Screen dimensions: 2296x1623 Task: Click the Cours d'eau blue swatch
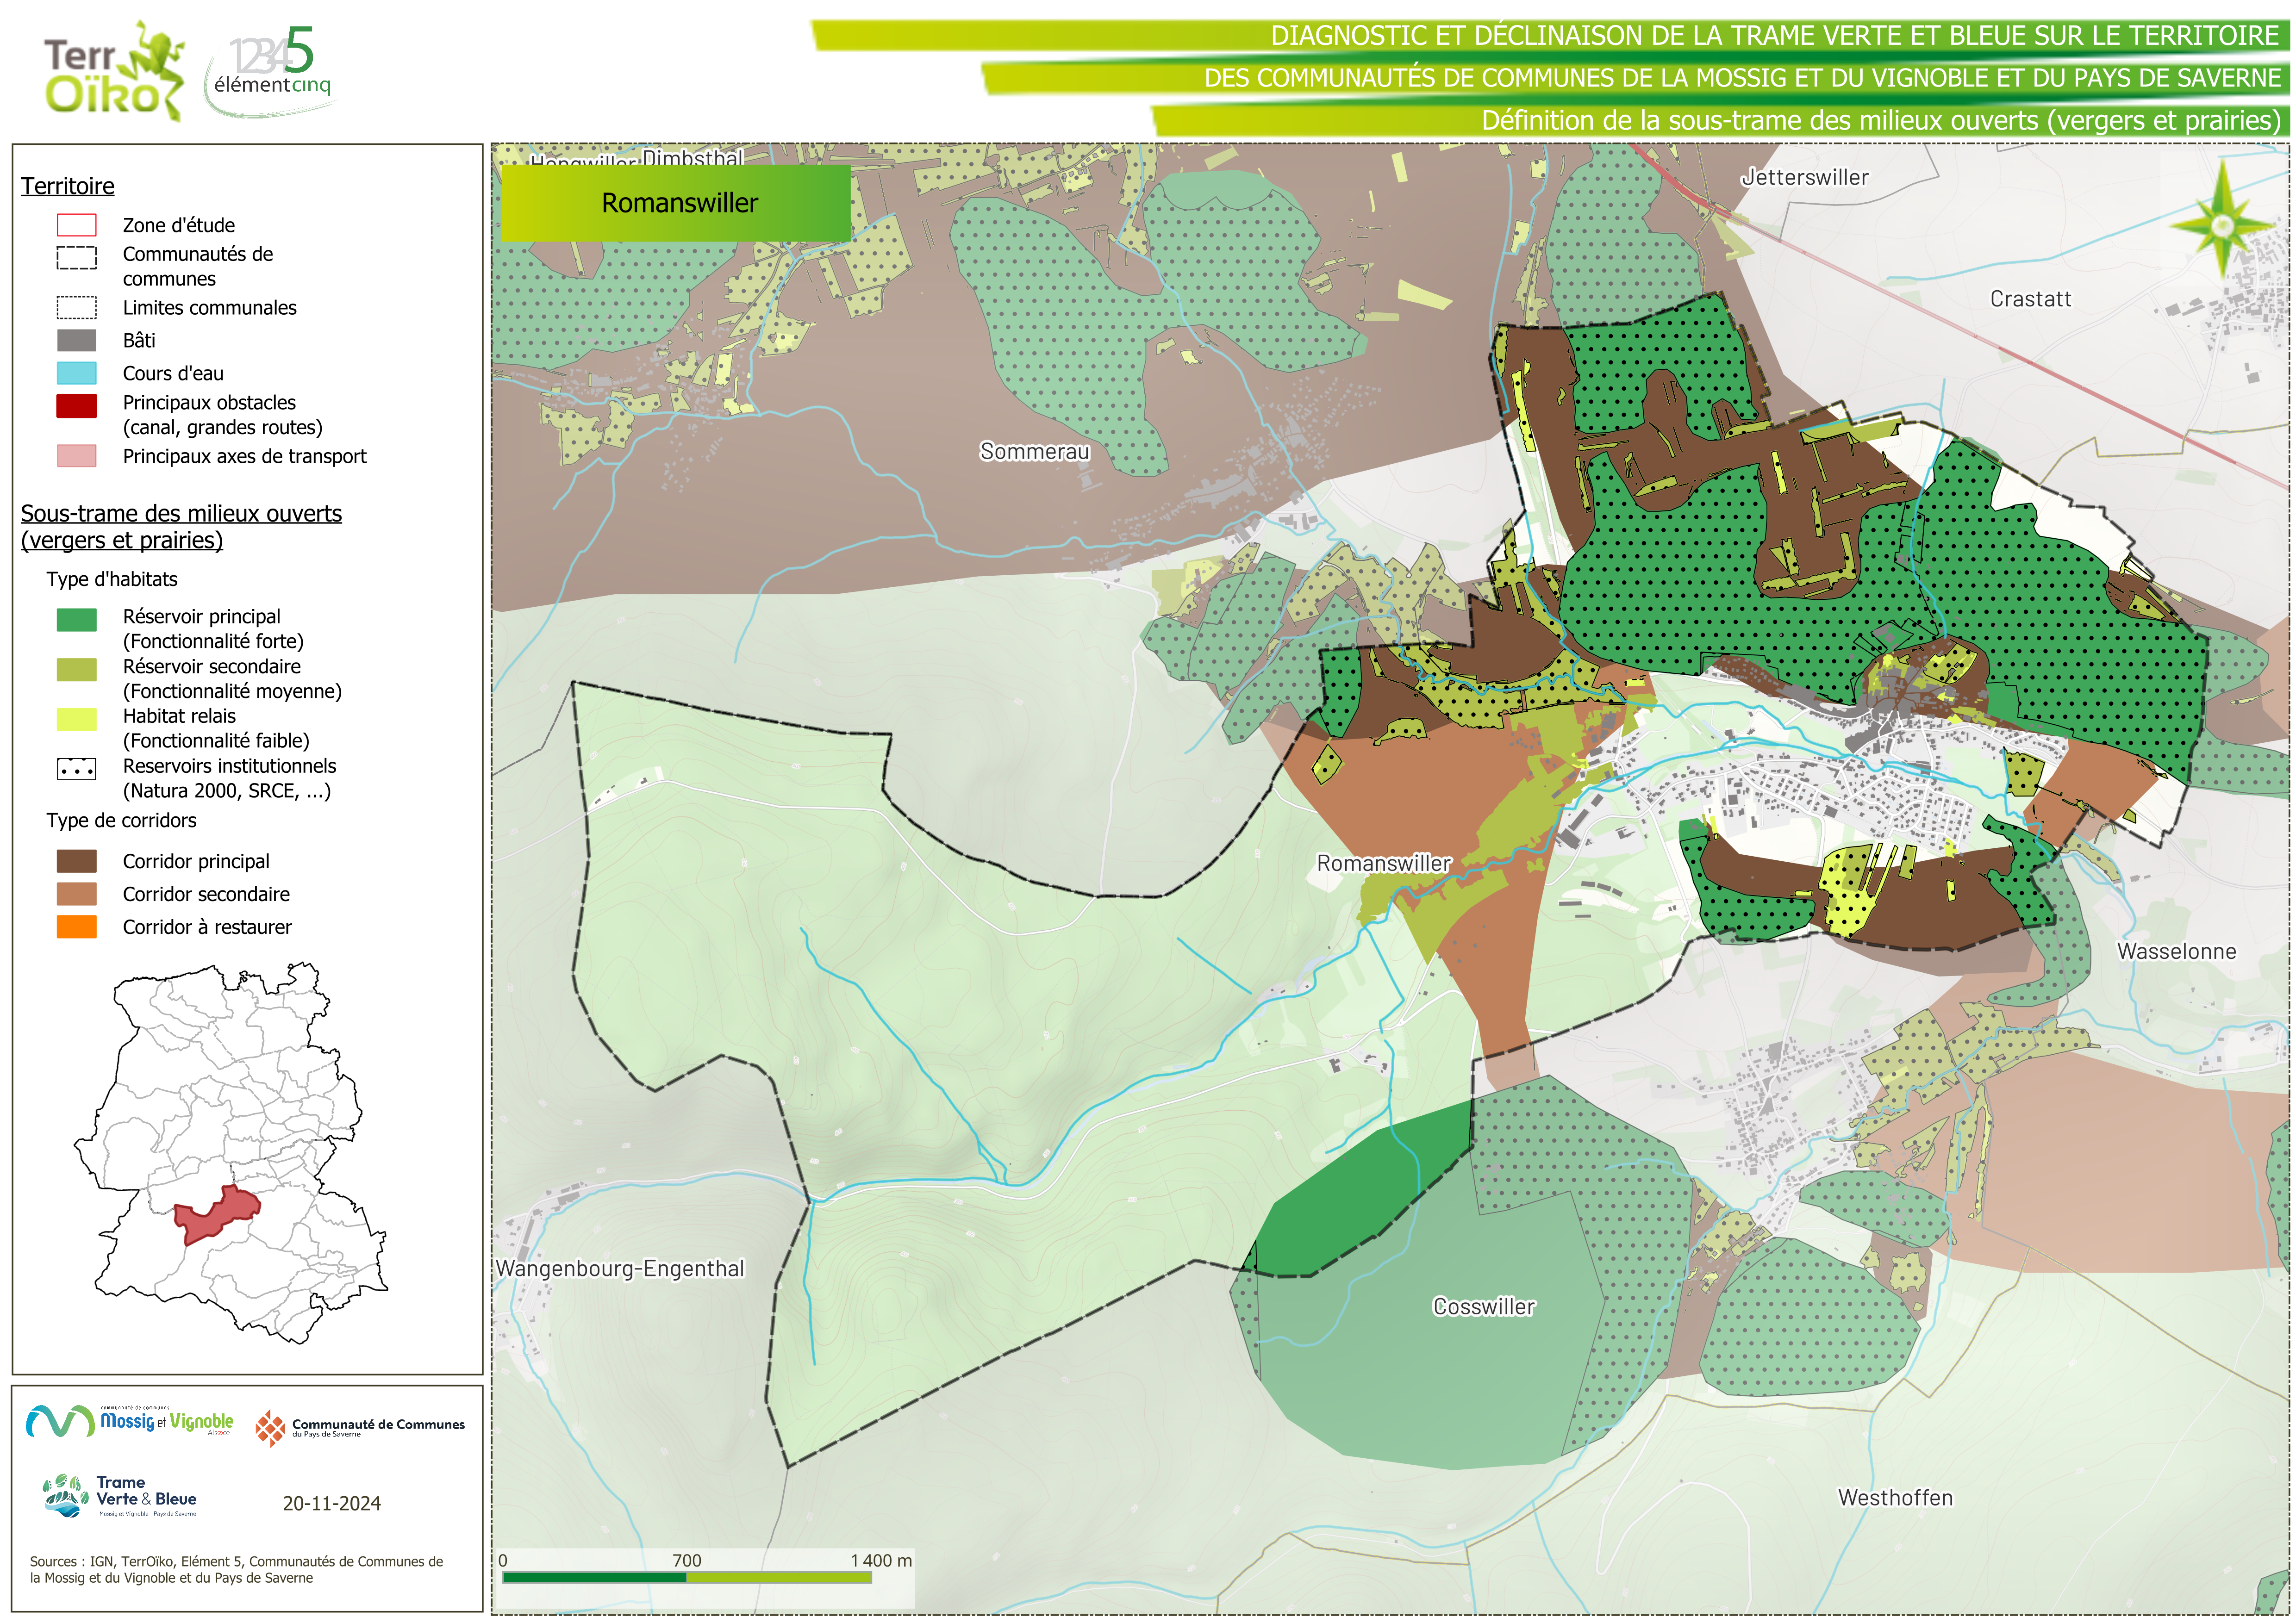(x=77, y=373)
